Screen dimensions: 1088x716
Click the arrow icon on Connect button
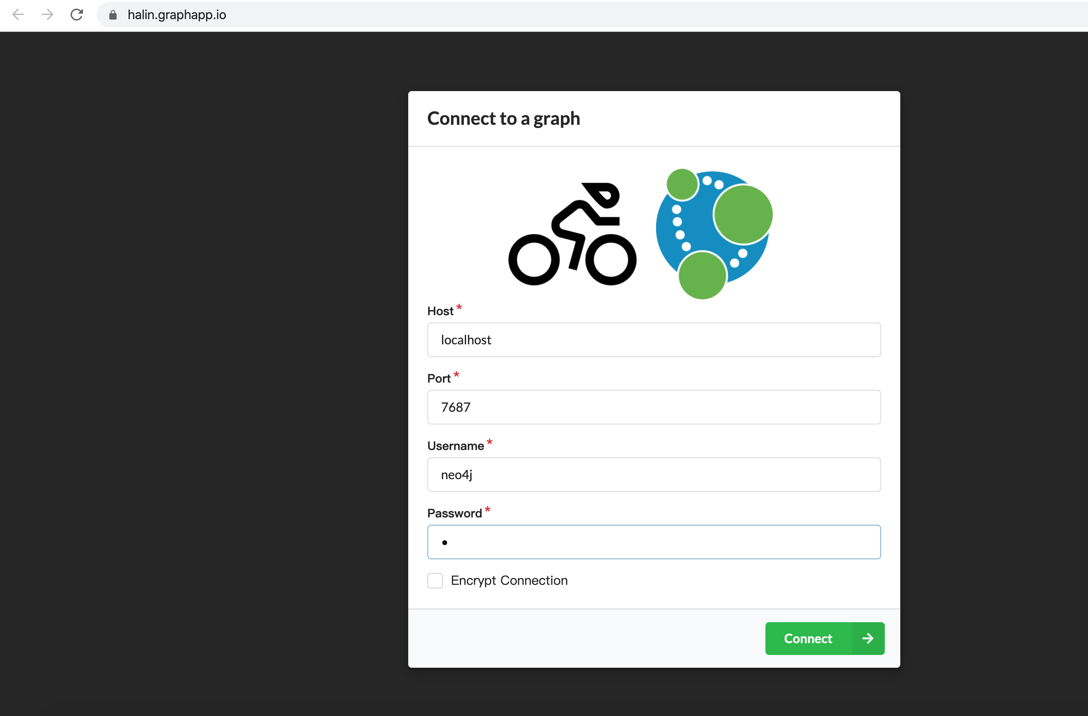pyautogui.click(x=867, y=638)
